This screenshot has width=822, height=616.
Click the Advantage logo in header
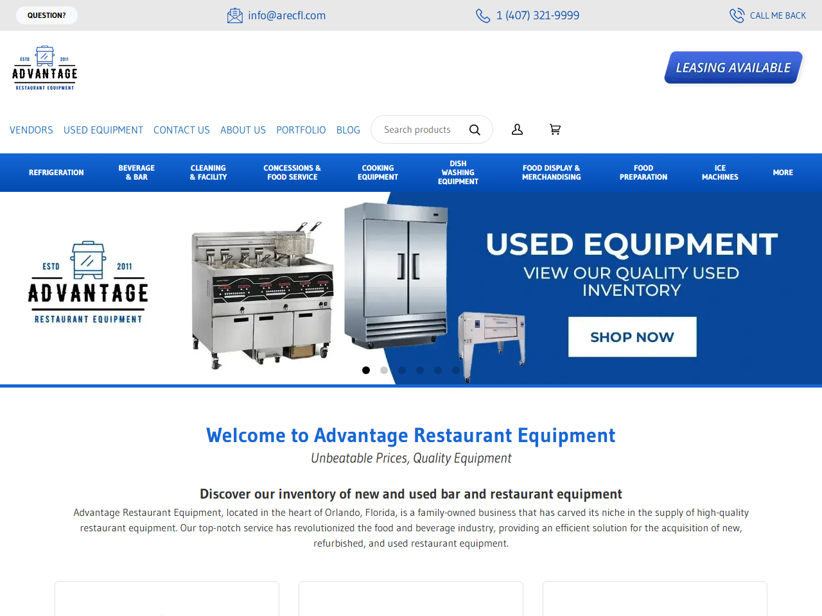[x=44, y=68]
